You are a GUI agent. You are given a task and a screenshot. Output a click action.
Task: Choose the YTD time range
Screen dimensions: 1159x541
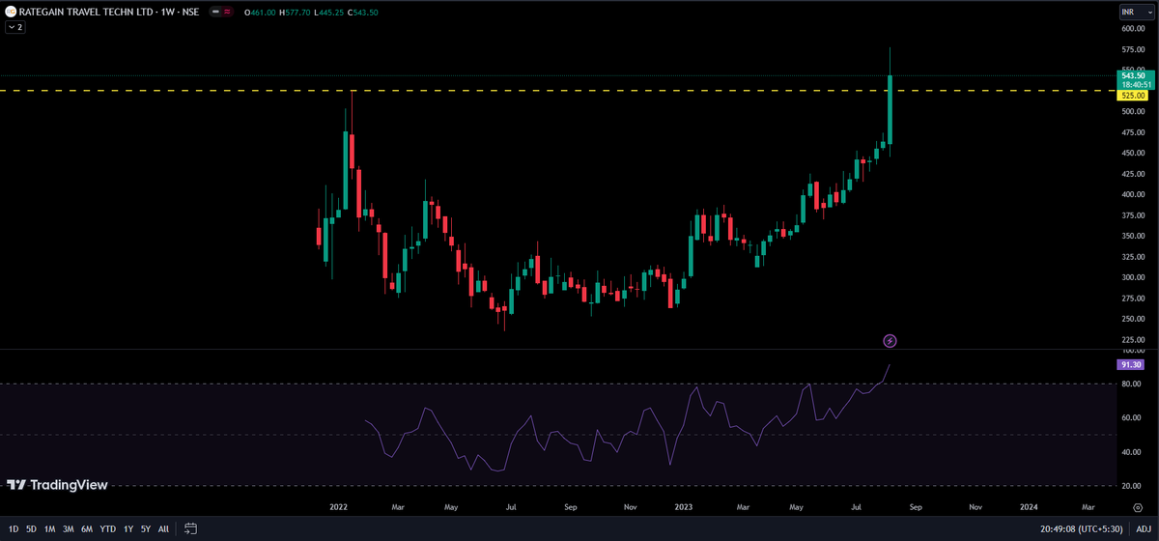point(107,528)
